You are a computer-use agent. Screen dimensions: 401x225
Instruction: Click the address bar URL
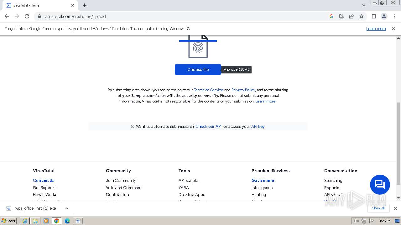click(x=75, y=17)
